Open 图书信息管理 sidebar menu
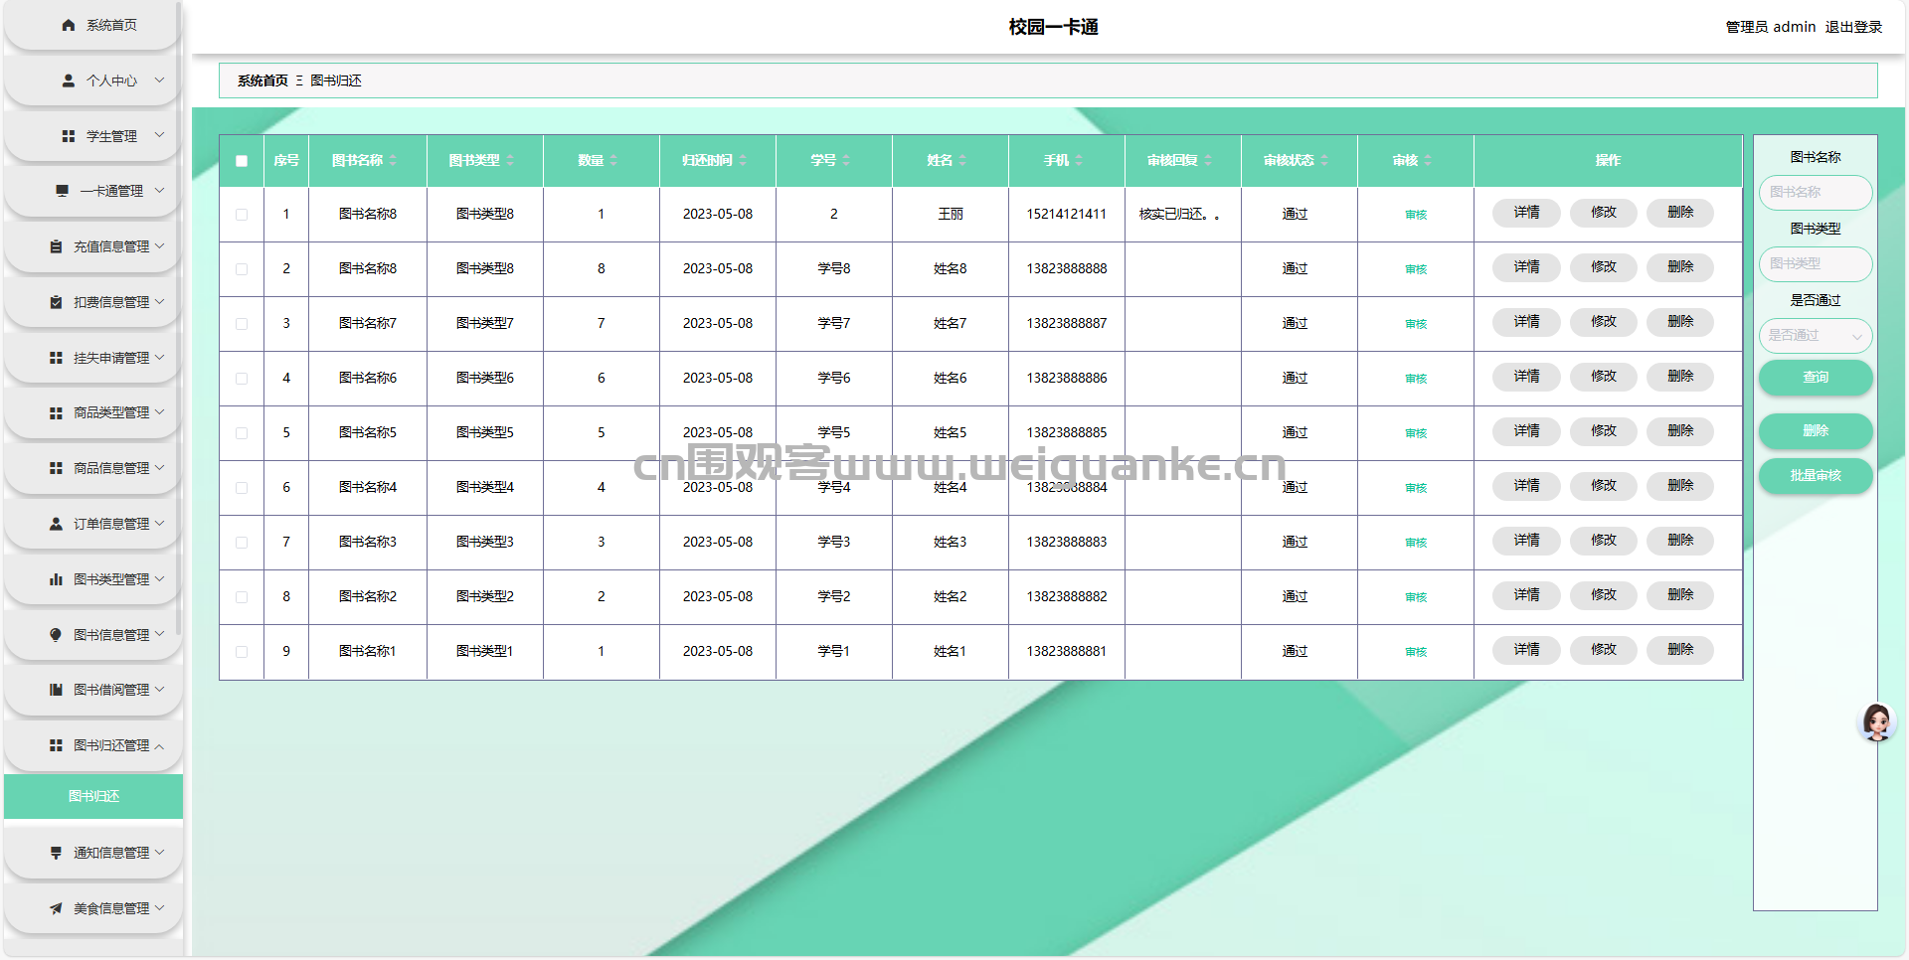This screenshot has width=1909, height=960. pyautogui.click(x=92, y=635)
